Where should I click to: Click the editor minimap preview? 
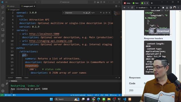[x=117, y=13]
